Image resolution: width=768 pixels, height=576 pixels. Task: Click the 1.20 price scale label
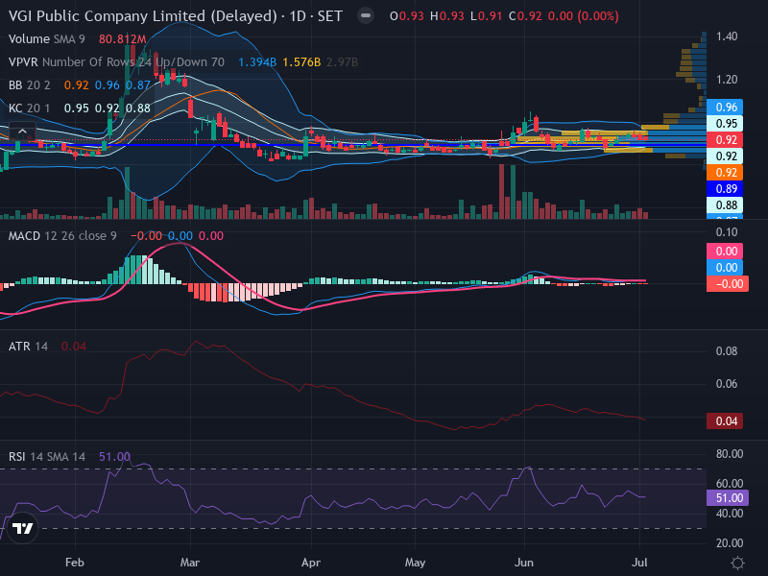(x=727, y=80)
